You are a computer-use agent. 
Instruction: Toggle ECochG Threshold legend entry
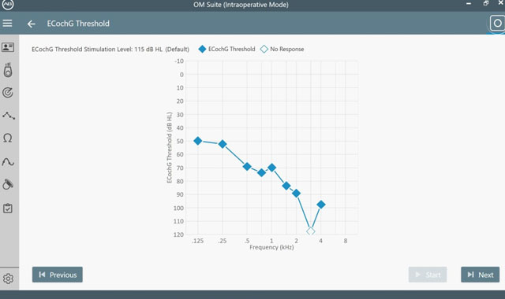coord(226,49)
